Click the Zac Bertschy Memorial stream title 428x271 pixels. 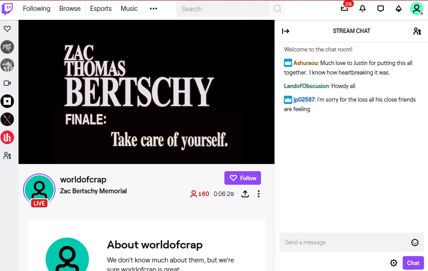[x=93, y=191]
